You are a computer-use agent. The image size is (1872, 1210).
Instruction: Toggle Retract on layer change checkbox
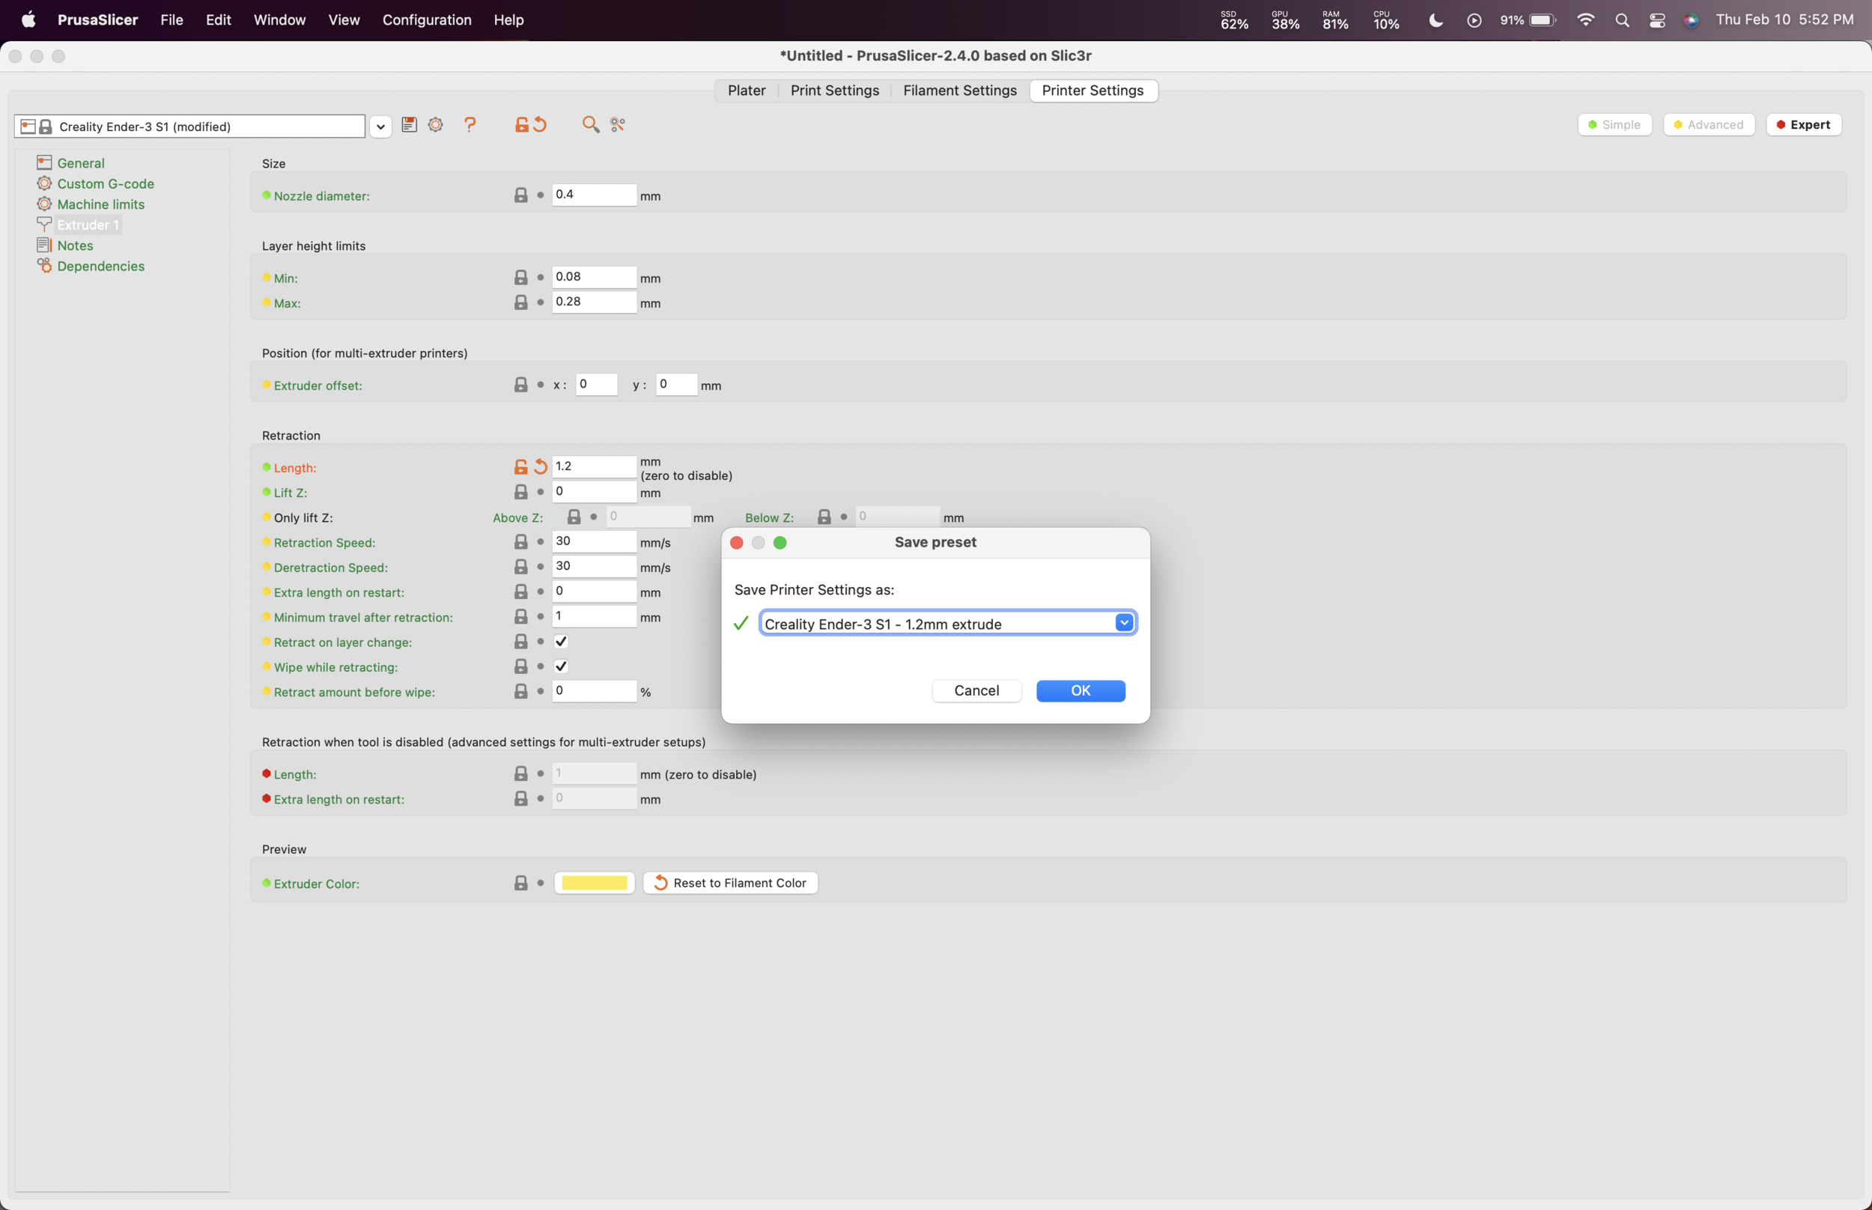coord(561,641)
